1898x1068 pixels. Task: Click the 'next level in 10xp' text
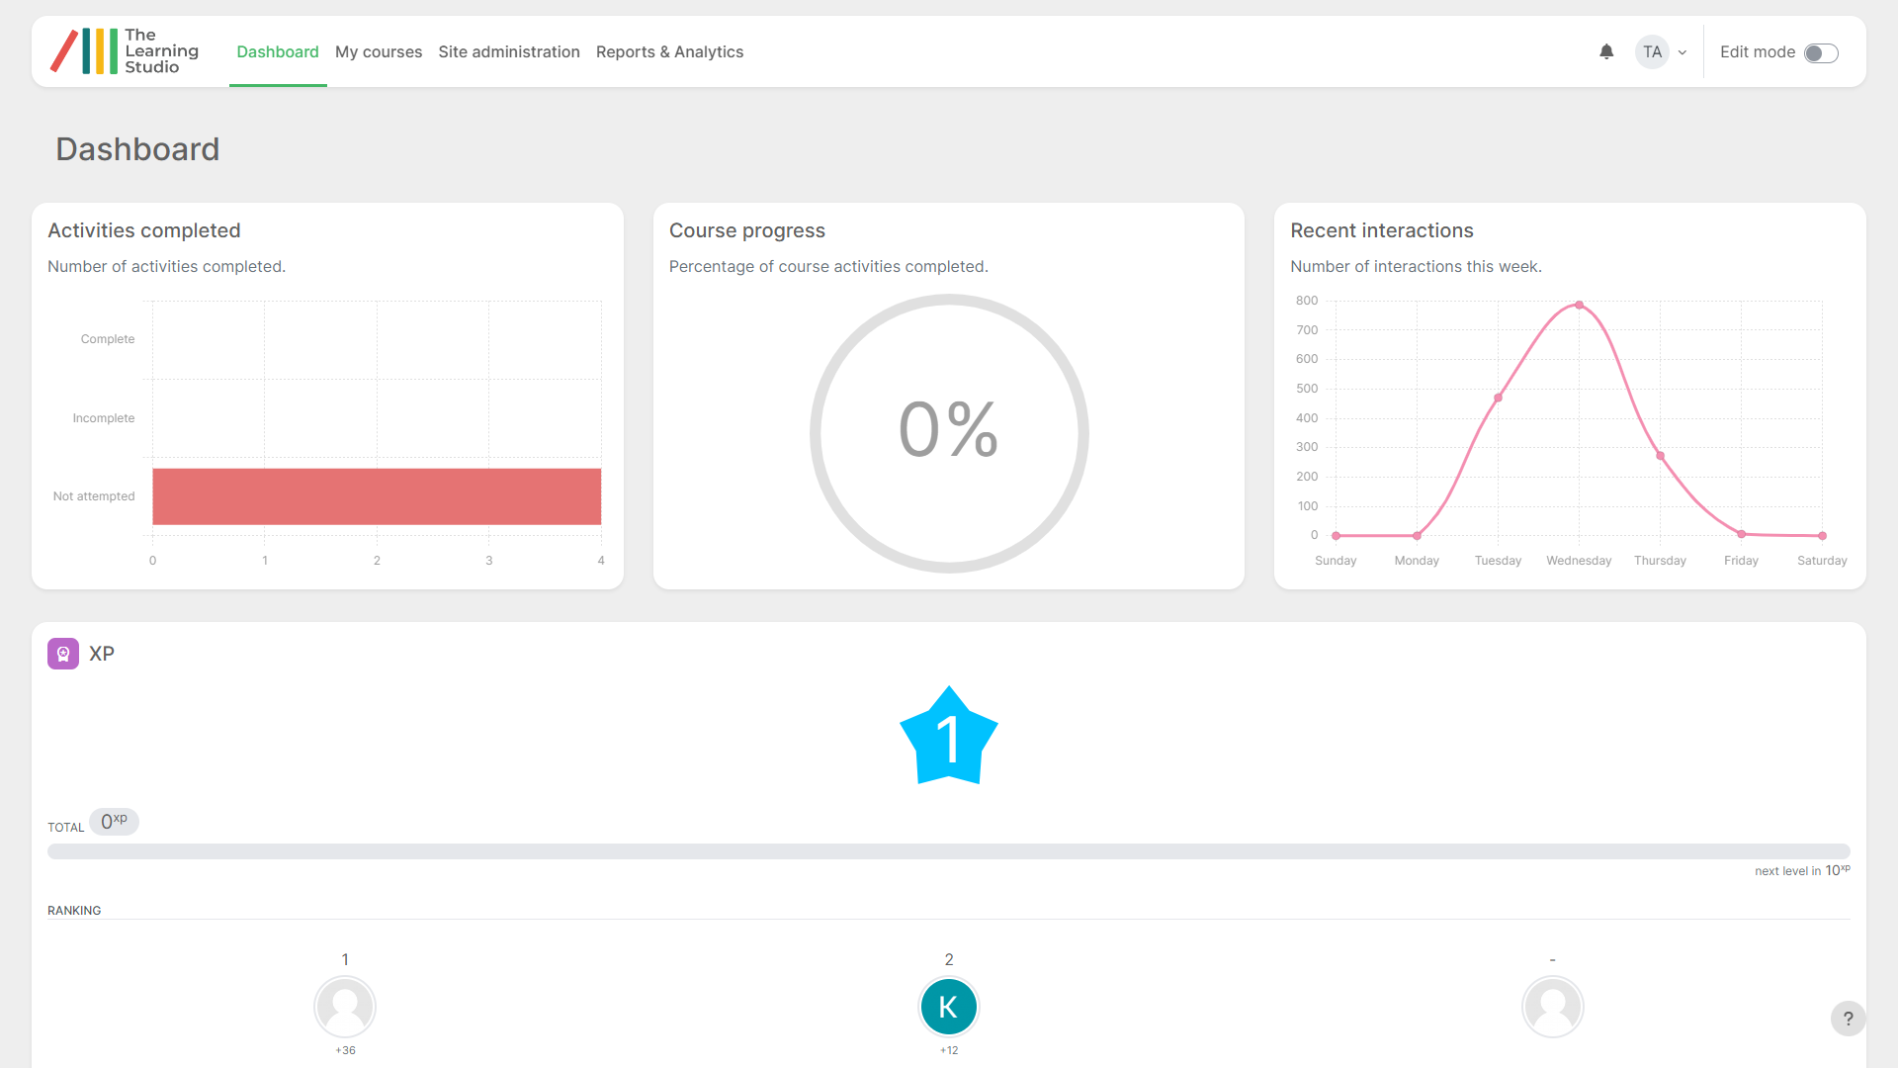point(1802,870)
